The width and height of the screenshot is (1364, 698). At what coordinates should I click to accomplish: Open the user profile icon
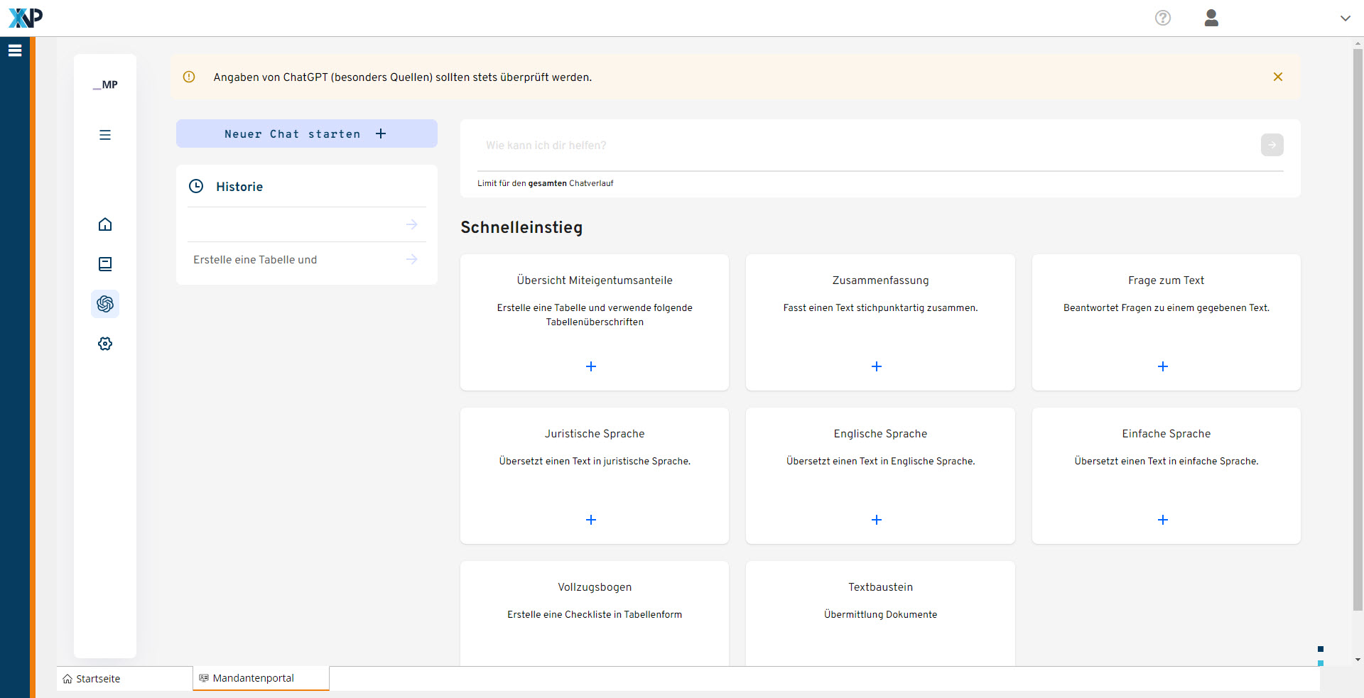click(1211, 18)
